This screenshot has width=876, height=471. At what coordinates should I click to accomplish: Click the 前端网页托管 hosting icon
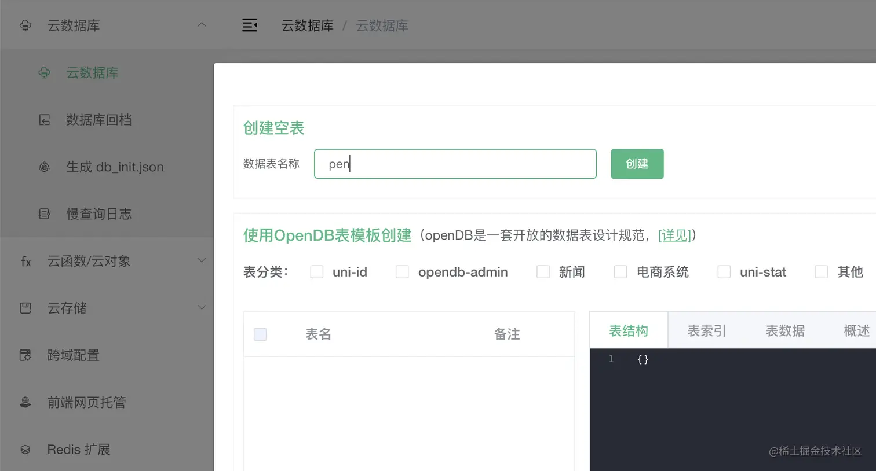(25, 403)
